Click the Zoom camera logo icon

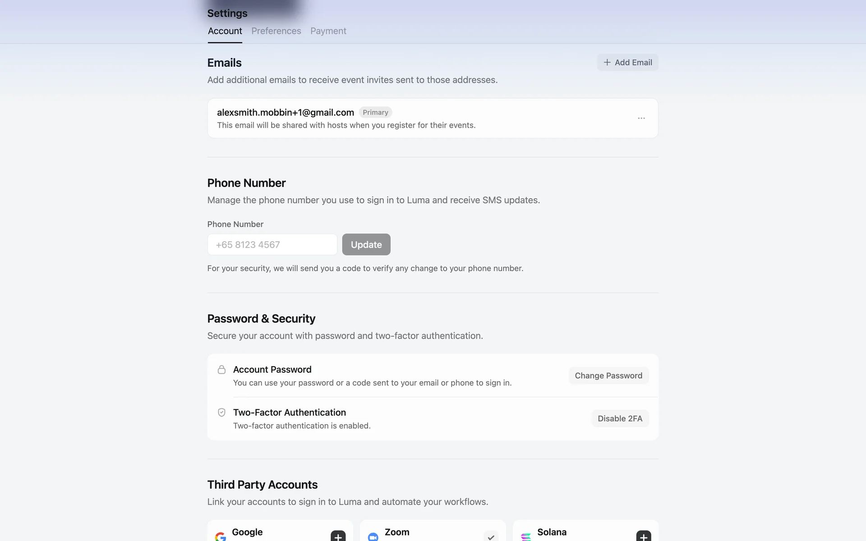[373, 537]
